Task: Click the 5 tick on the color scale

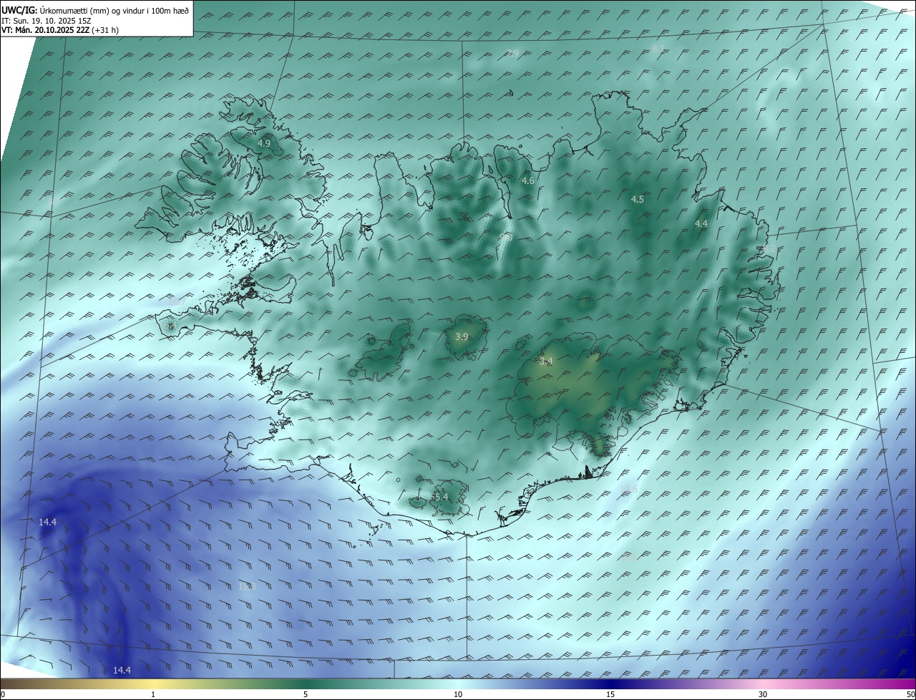Action: click(x=306, y=694)
